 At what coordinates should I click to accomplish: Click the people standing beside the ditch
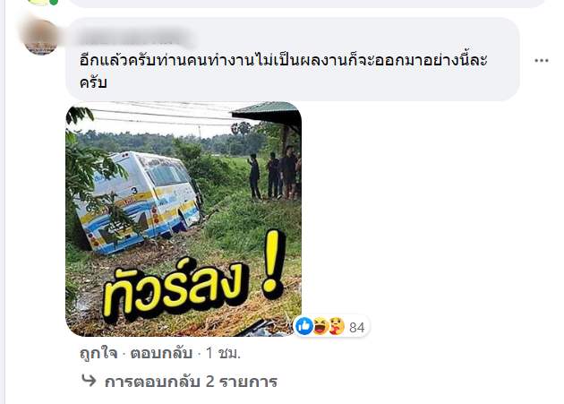pyautogui.click(x=275, y=173)
